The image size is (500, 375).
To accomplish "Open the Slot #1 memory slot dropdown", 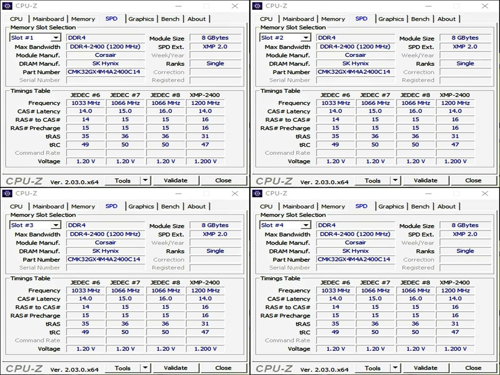I will pos(56,38).
